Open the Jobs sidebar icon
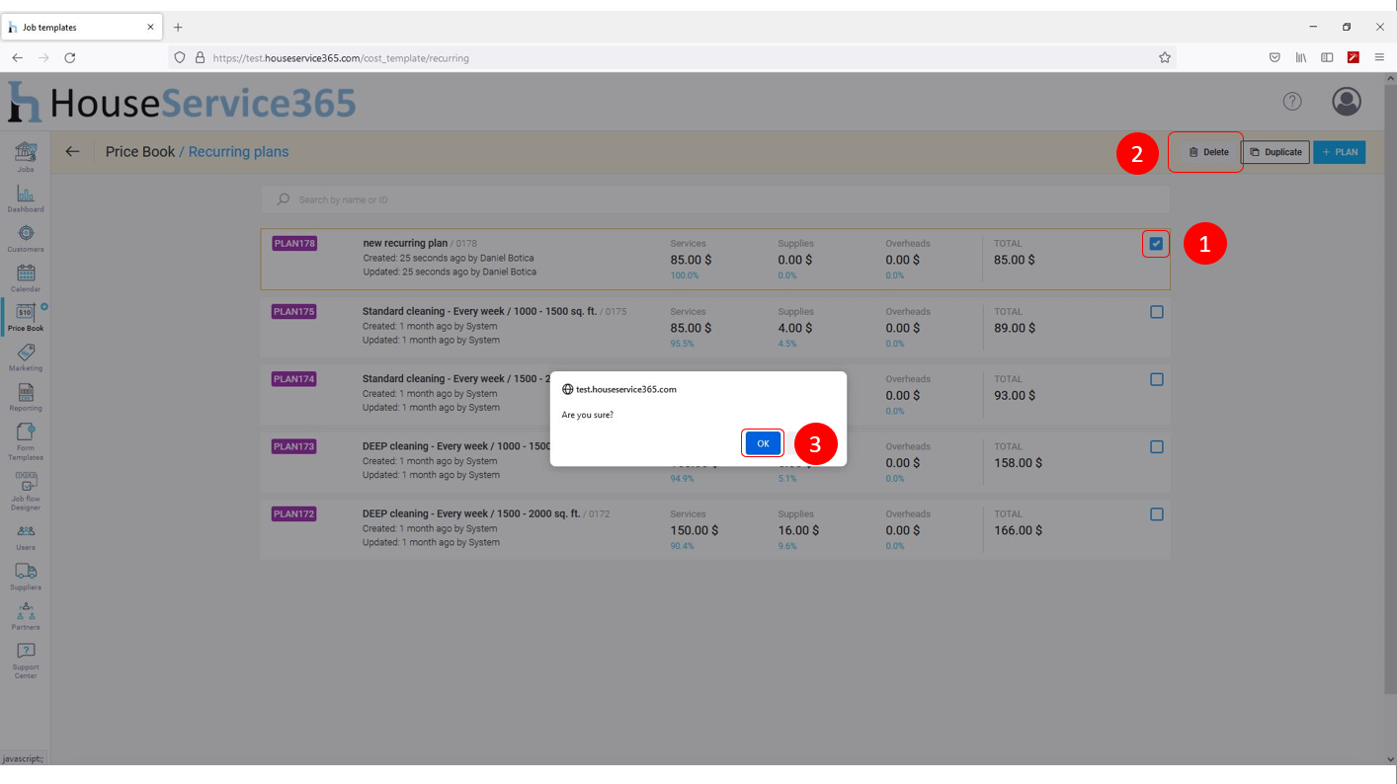The image size is (1397, 784). (x=26, y=157)
